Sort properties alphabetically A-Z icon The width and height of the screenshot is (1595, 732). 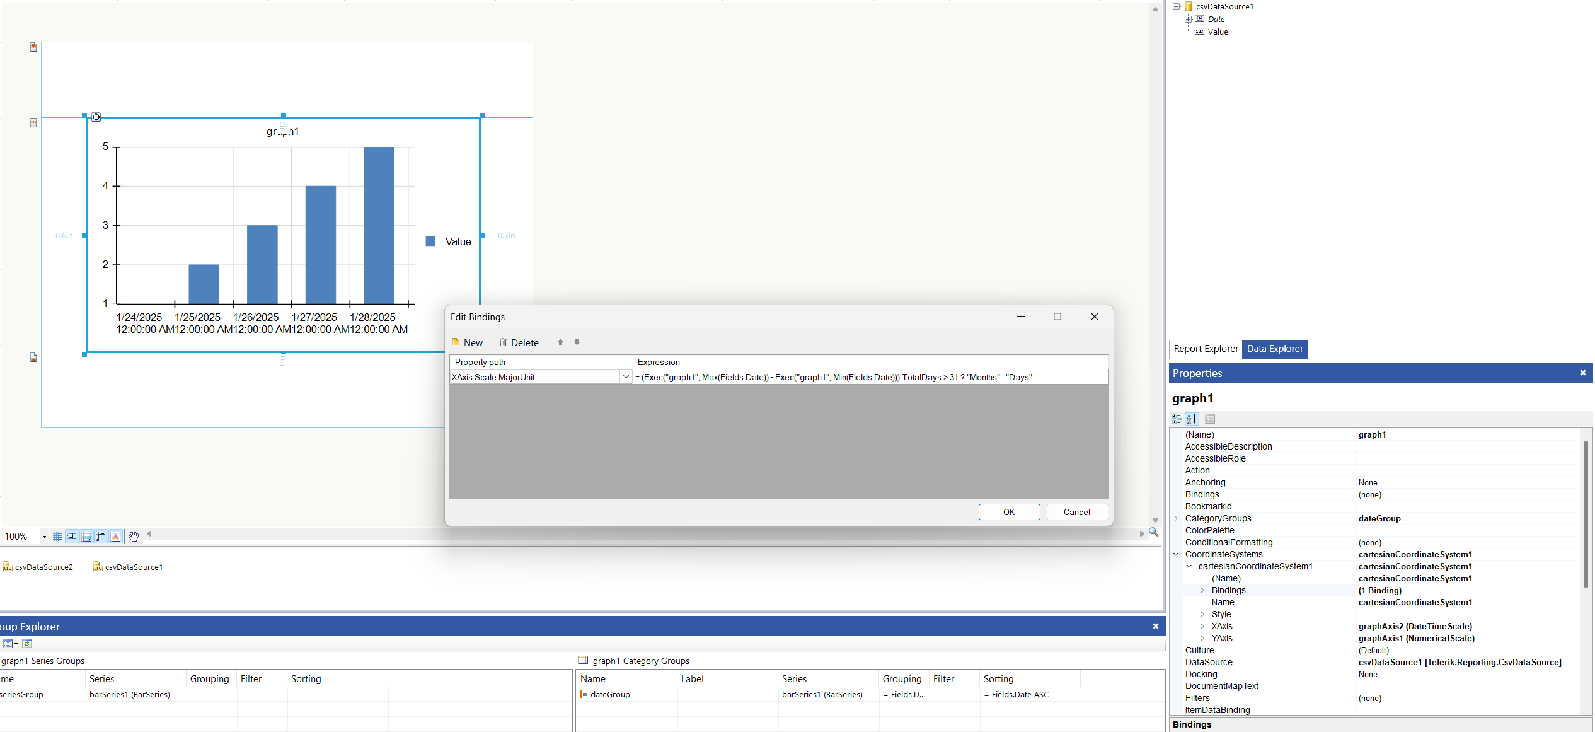point(1191,419)
